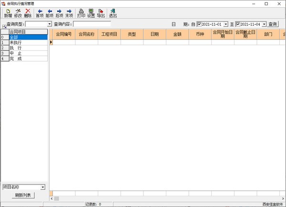
Task: Click the 打印 (Print) icon
Action: 81,13
